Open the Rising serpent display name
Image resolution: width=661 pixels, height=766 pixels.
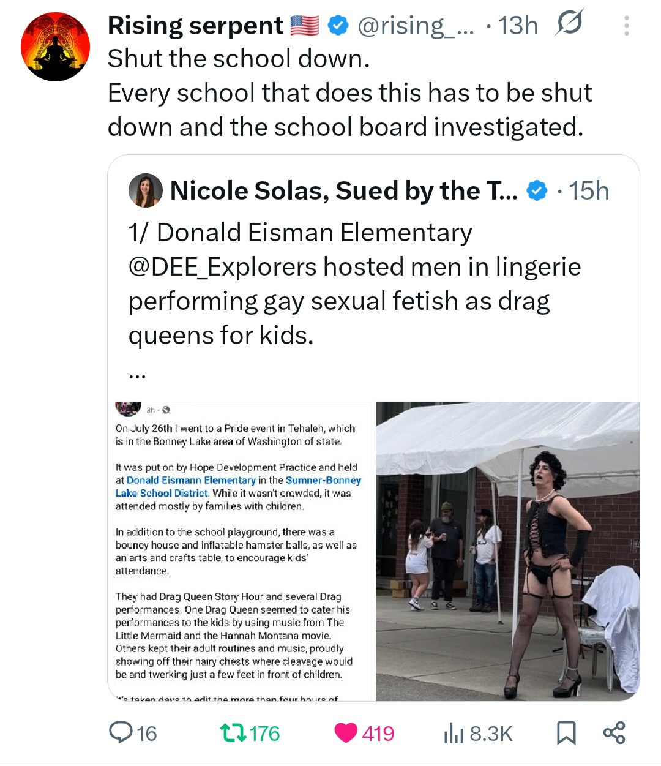click(195, 26)
